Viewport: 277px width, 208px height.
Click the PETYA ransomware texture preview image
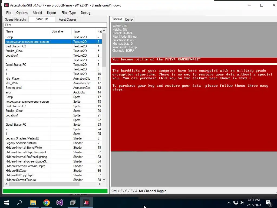pyautogui.click(x=194, y=104)
